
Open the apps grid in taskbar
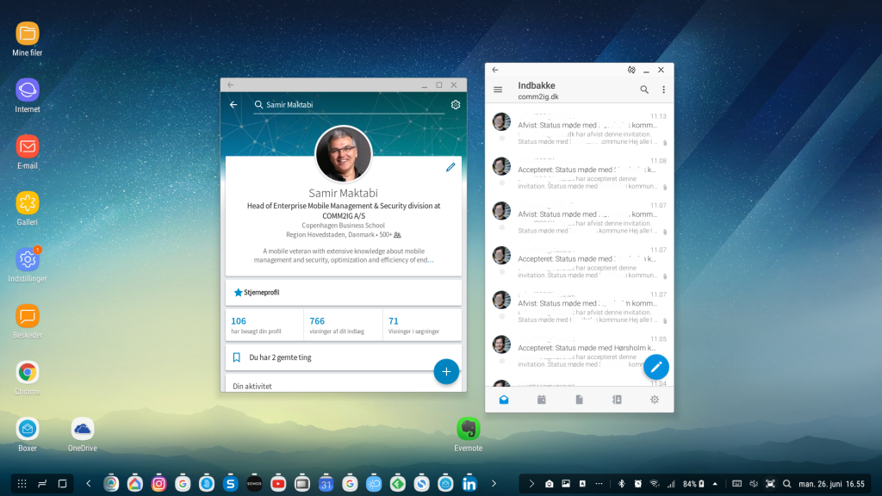tap(22, 484)
